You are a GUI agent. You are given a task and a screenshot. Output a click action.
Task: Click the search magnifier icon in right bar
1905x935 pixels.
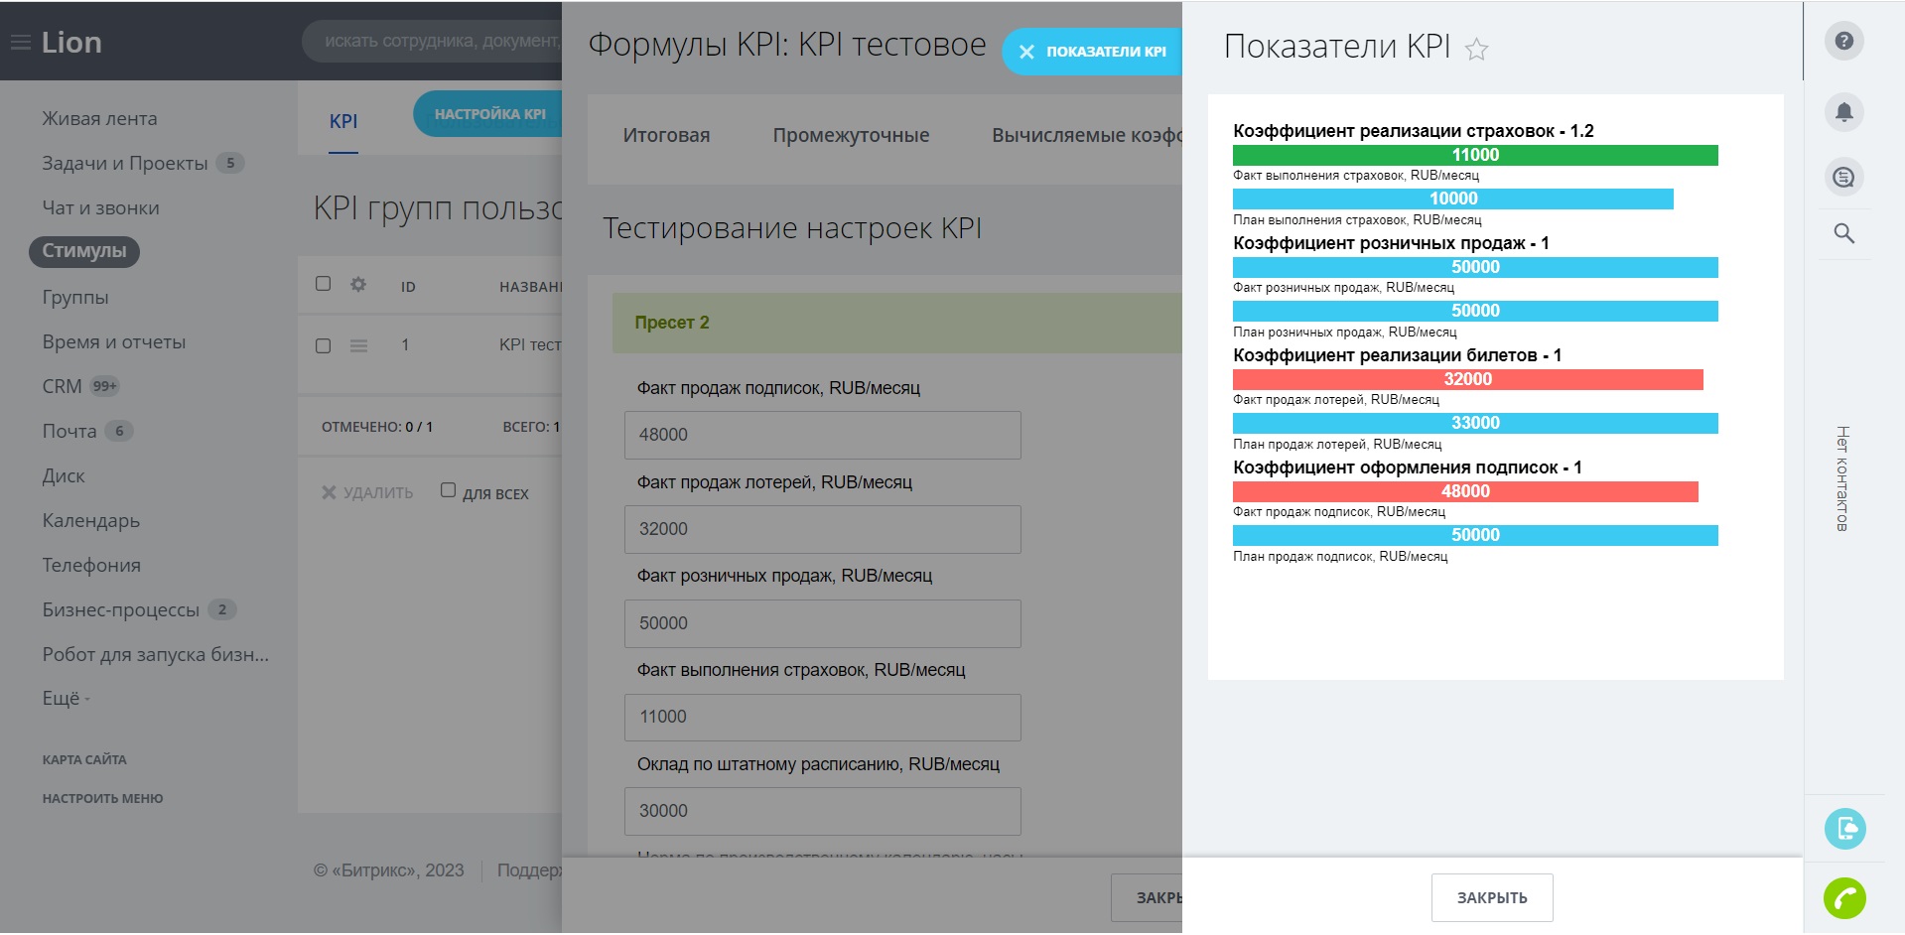(1843, 234)
